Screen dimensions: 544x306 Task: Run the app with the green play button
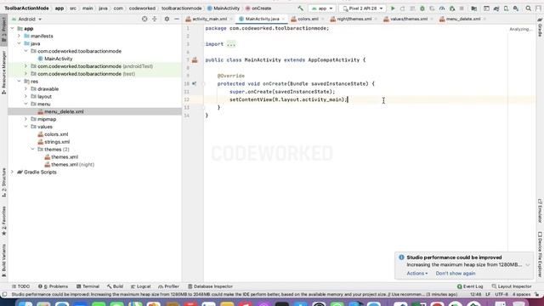(393, 8)
